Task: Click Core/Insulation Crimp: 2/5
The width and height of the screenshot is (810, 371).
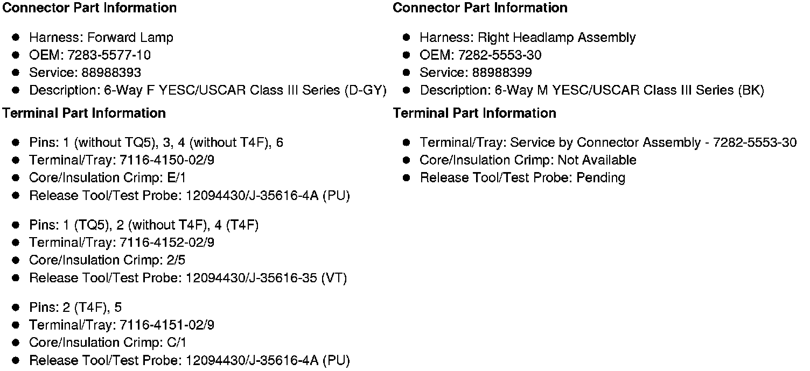Action: (107, 260)
